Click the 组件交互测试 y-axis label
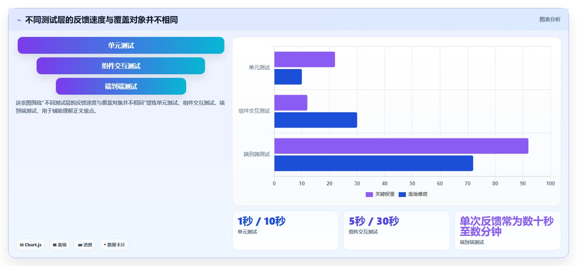Viewport: 577px width, 266px height. tap(254, 111)
